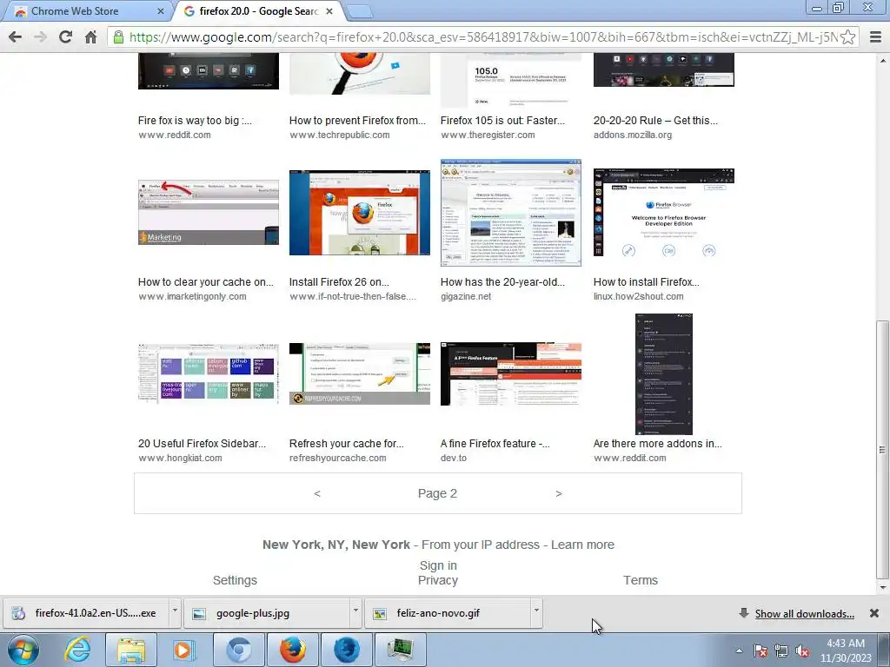Open Windows Explorer folder on taskbar

(131, 650)
